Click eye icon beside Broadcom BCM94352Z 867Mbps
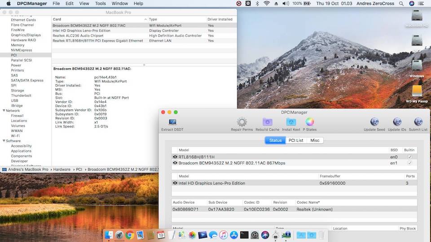This screenshot has width=431, height=242. click(175, 163)
